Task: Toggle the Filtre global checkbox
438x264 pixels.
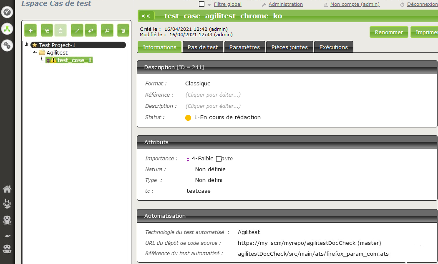Action: pos(202,4)
